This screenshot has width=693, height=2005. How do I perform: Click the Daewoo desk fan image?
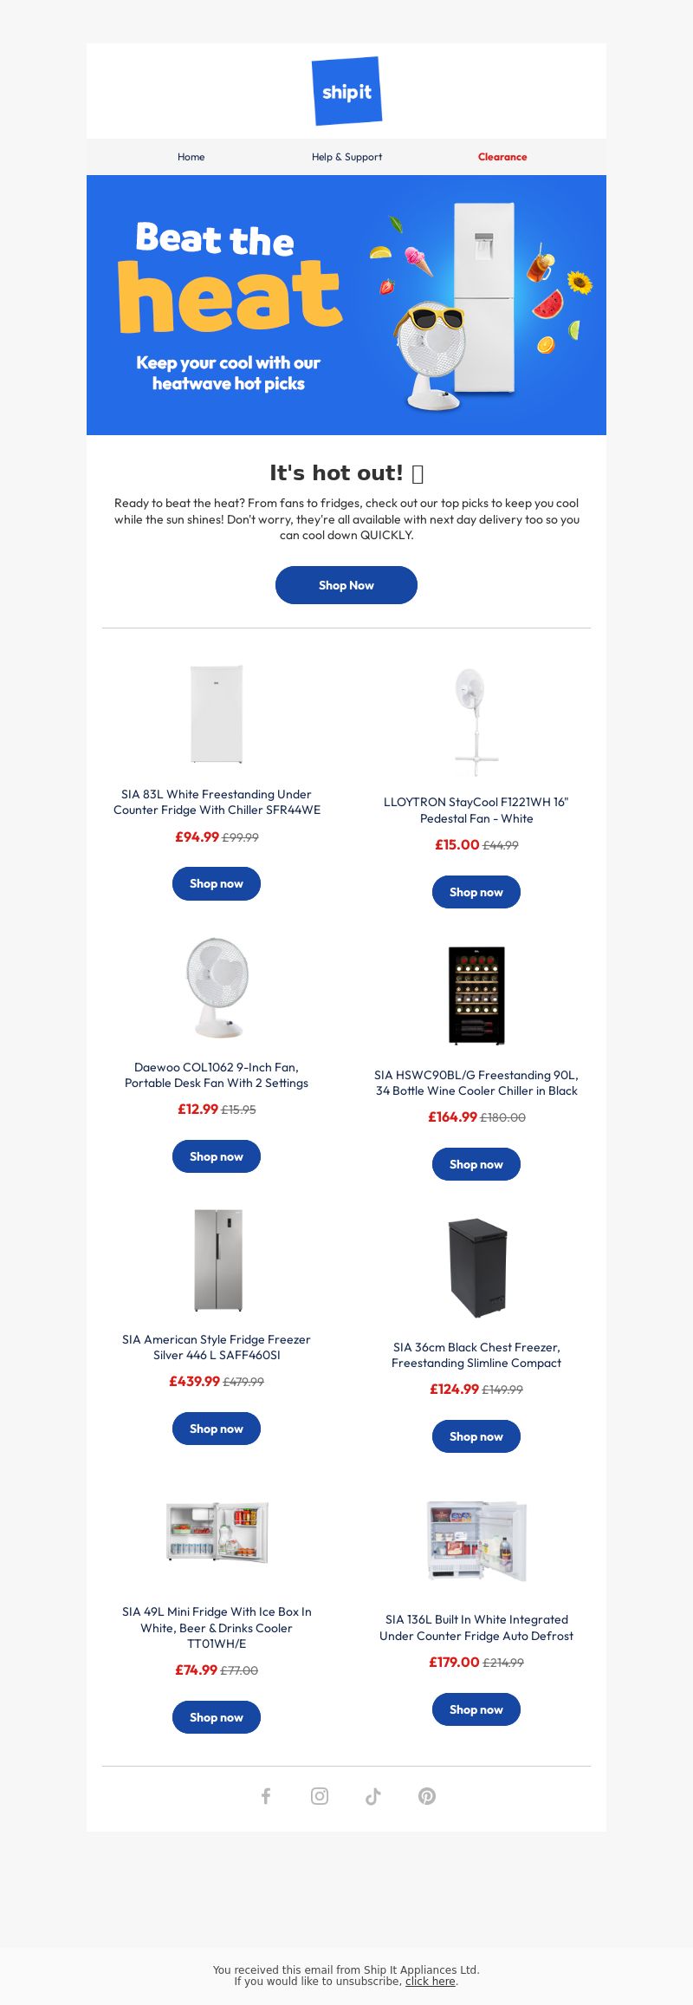pyautogui.click(x=217, y=987)
